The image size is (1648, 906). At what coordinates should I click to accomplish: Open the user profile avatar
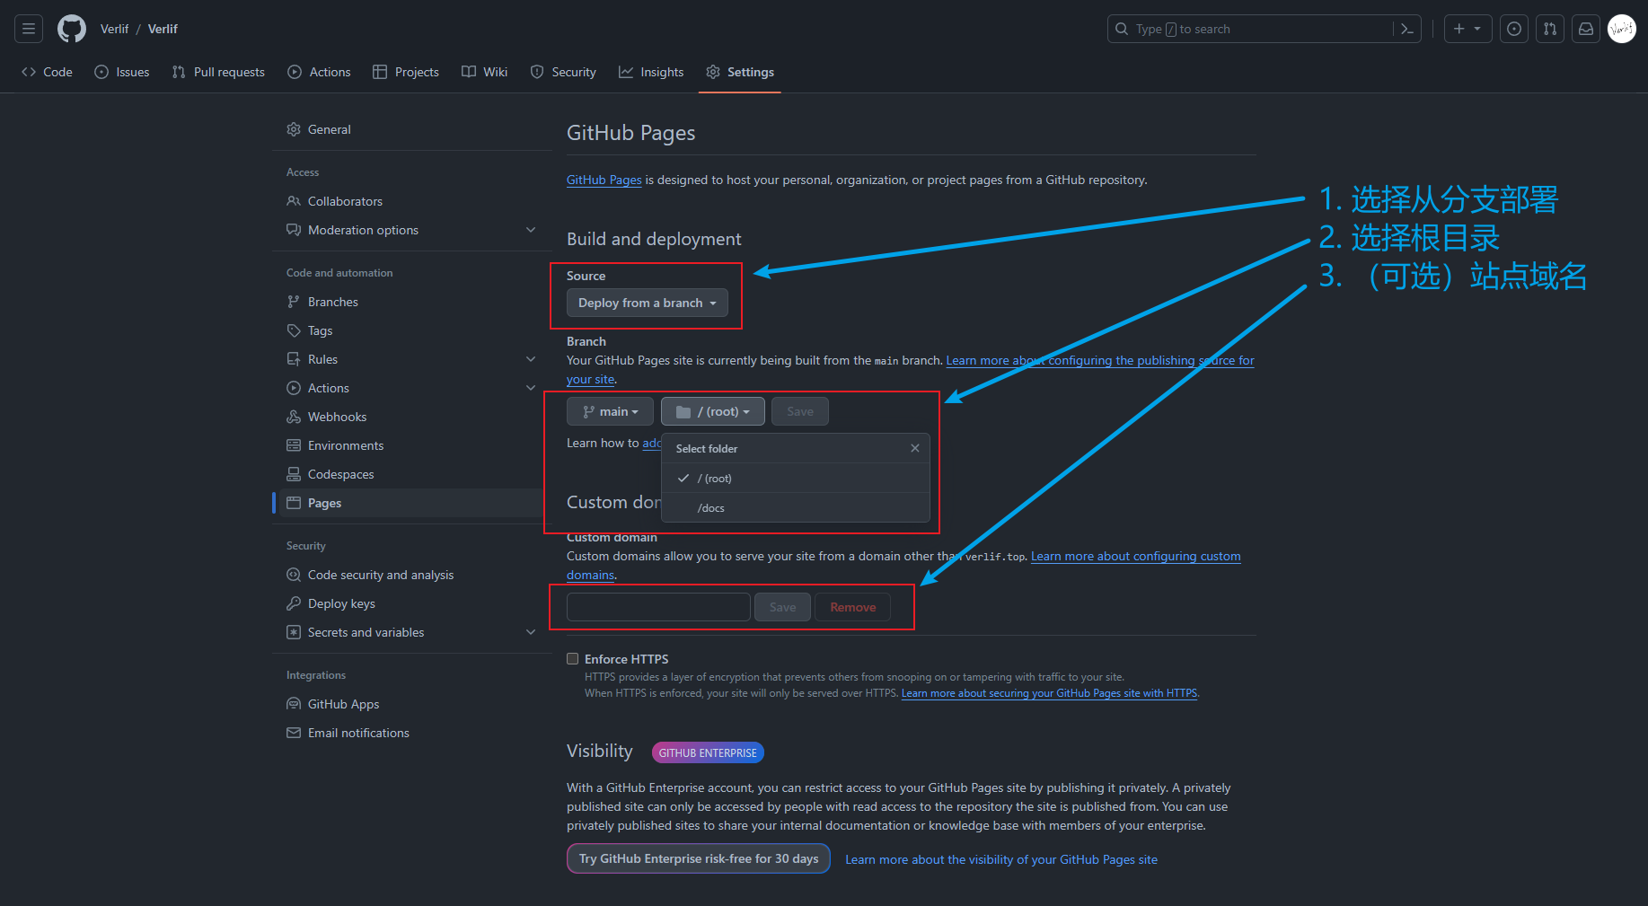pyautogui.click(x=1621, y=29)
